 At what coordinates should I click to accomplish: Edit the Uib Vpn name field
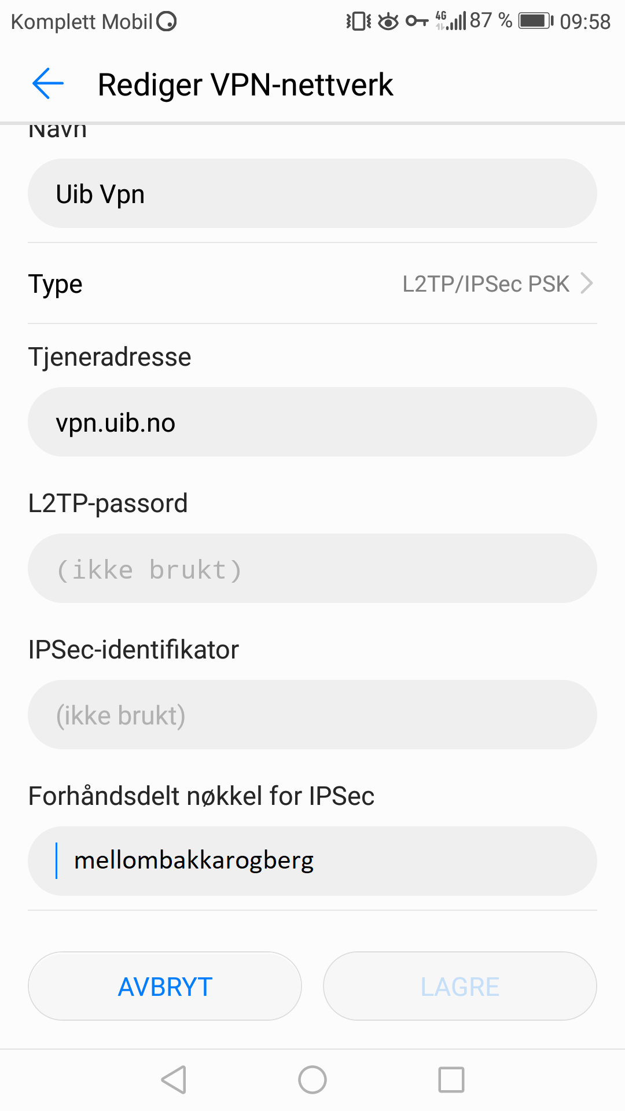coord(312,194)
